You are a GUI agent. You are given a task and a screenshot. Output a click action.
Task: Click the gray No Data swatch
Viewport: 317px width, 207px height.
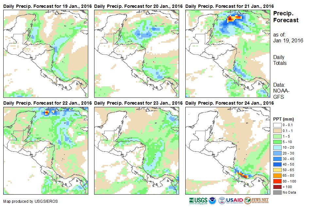[x=277, y=192]
